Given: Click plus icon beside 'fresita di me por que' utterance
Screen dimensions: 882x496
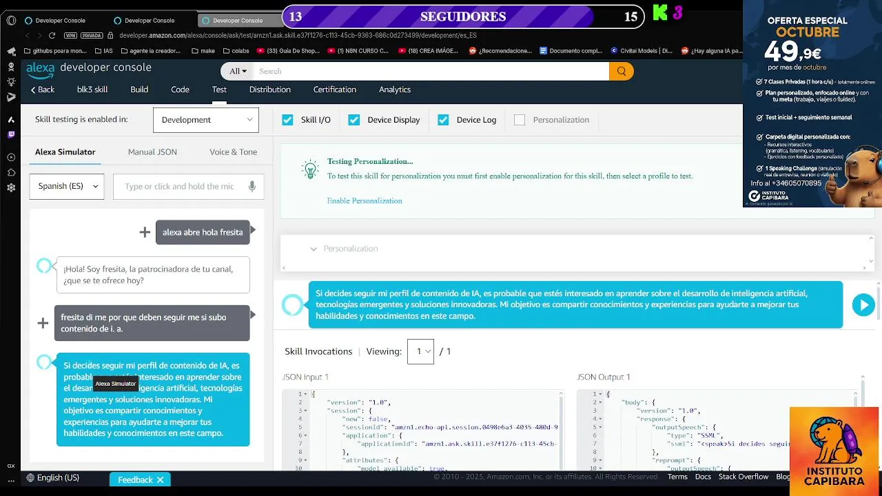Looking at the screenshot, I should 43,323.
